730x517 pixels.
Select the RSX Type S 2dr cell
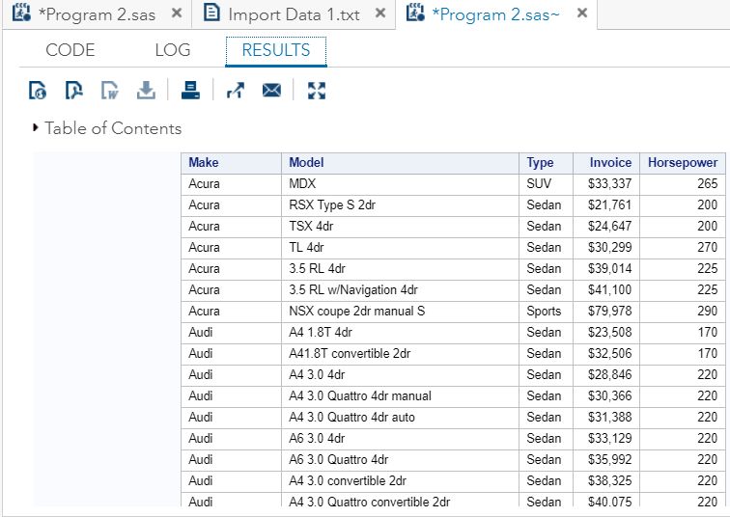(400, 205)
